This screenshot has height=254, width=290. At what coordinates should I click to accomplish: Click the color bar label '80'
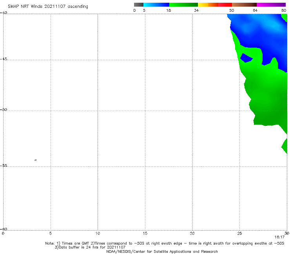tap(284, 10)
